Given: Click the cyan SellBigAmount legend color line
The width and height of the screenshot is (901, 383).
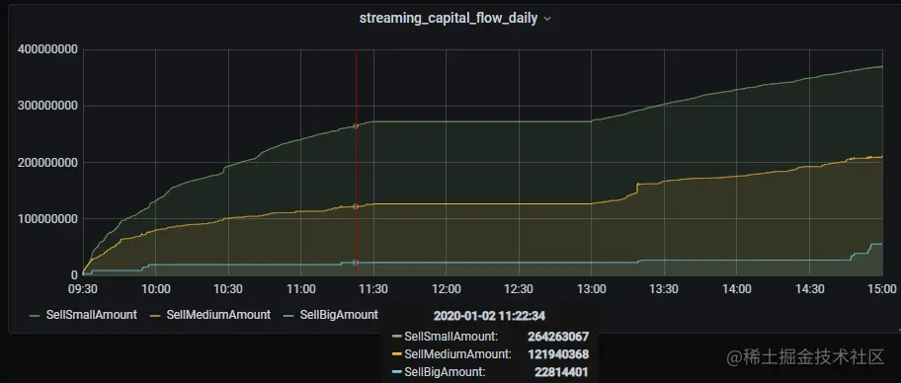Looking at the screenshot, I should (x=288, y=315).
